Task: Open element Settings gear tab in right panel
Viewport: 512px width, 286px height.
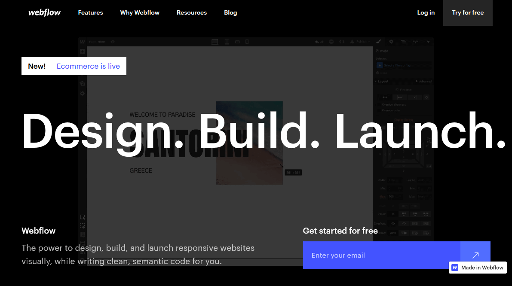Action: (391, 42)
